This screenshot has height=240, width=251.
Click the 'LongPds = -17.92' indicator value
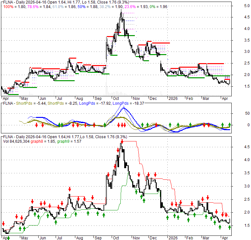click(x=95, y=103)
